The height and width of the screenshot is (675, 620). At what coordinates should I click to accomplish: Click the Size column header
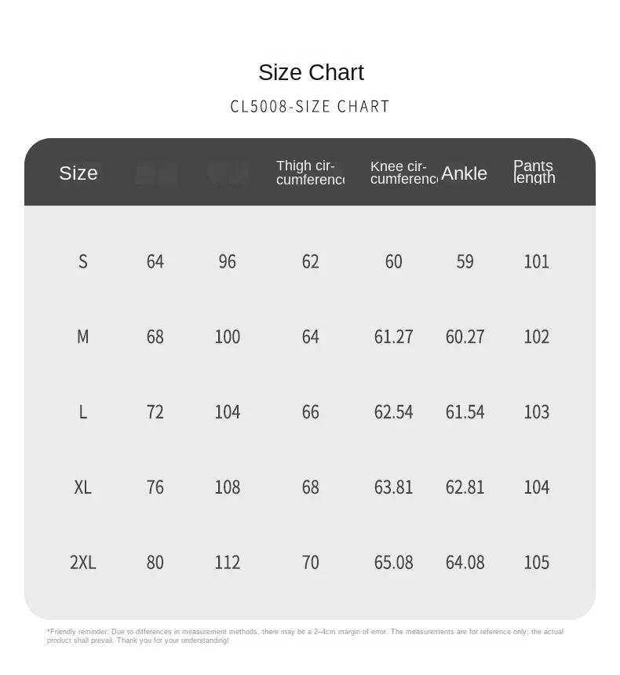pos(78,173)
